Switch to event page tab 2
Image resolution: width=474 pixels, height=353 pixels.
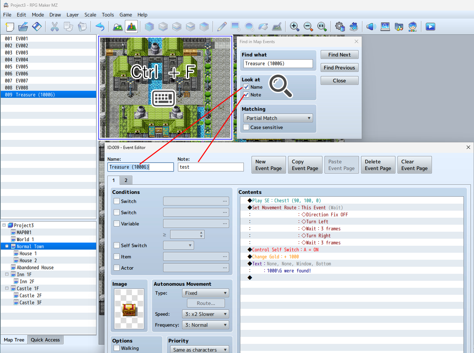[126, 180]
